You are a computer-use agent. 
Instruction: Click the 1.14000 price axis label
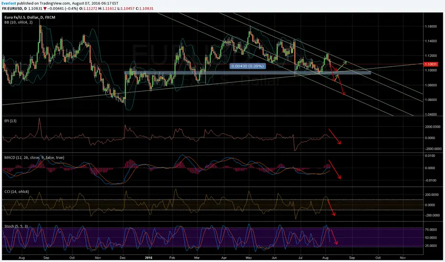click(431, 41)
